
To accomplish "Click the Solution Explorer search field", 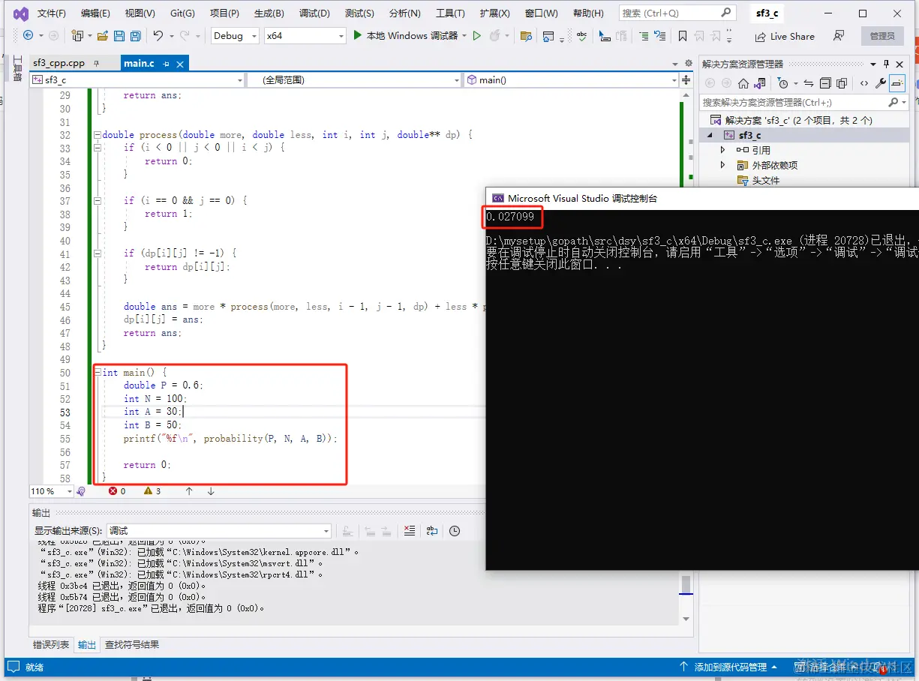I will click(804, 102).
